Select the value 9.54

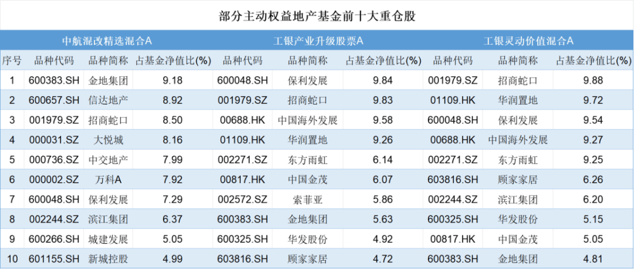(593, 120)
